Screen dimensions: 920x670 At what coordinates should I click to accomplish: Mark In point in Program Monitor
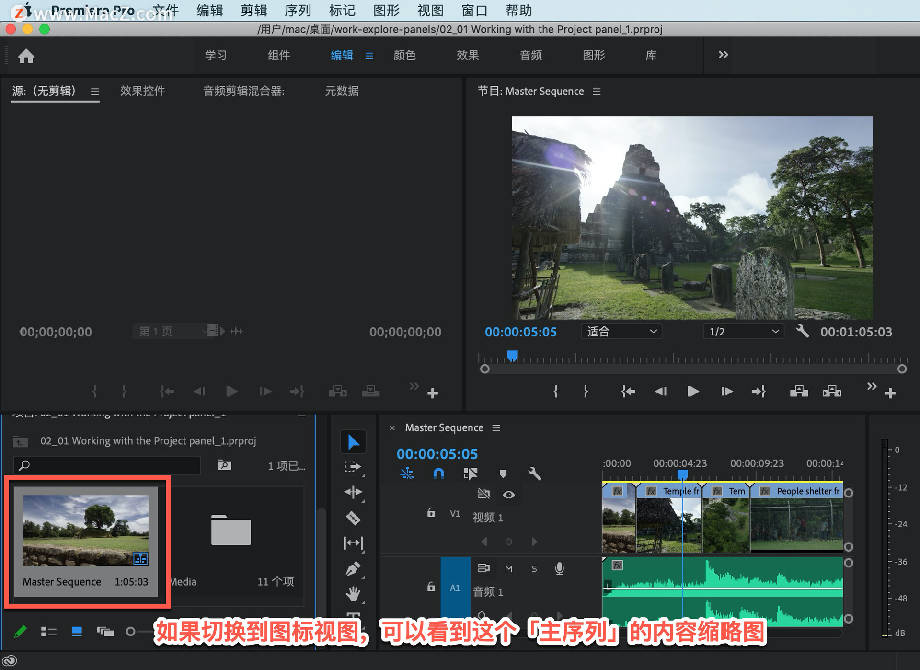coord(556,392)
